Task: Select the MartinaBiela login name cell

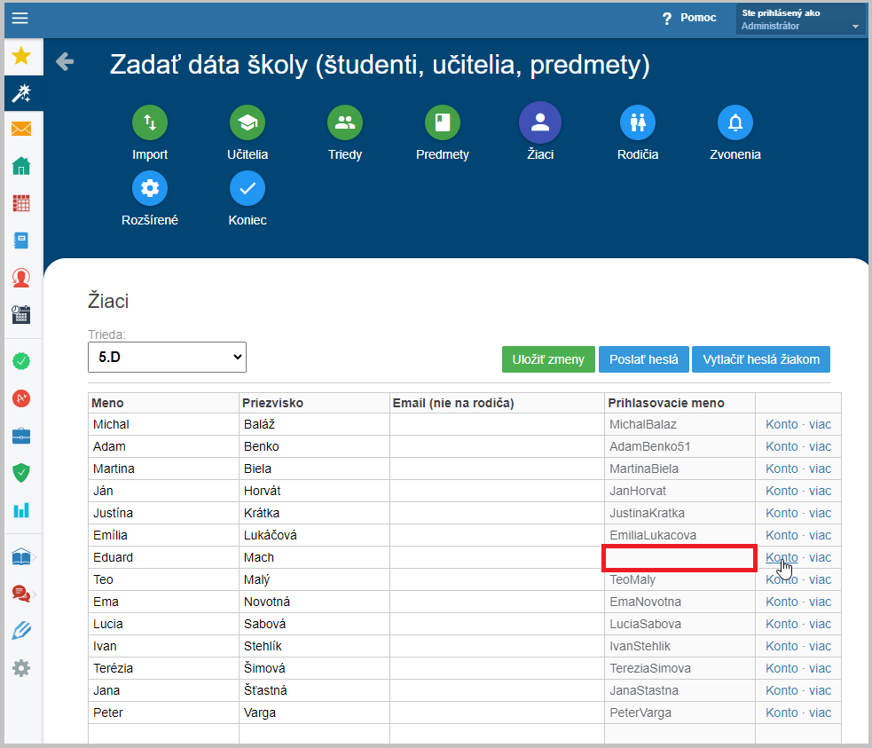Action: (680, 468)
